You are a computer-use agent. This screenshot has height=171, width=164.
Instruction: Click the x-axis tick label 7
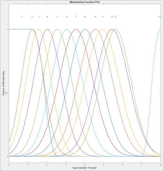coord(141,165)
